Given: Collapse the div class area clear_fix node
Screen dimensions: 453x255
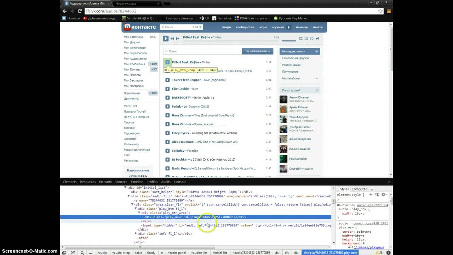Looking at the screenshot, I should [x=132, y=204].
